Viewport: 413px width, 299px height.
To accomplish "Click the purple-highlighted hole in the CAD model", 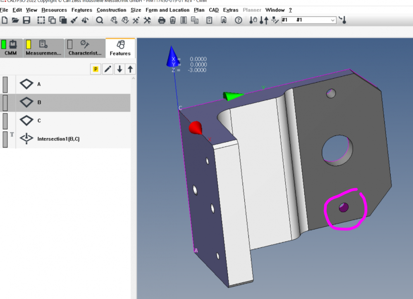I will (343, 208).
